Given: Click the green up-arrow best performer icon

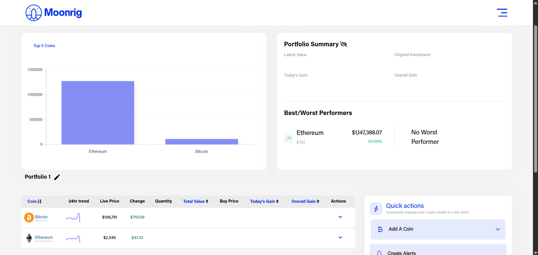Looking at the screenshot, I should point(288,139).
